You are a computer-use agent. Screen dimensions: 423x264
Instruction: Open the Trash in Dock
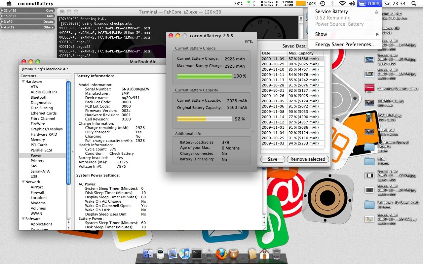point(276,254)
